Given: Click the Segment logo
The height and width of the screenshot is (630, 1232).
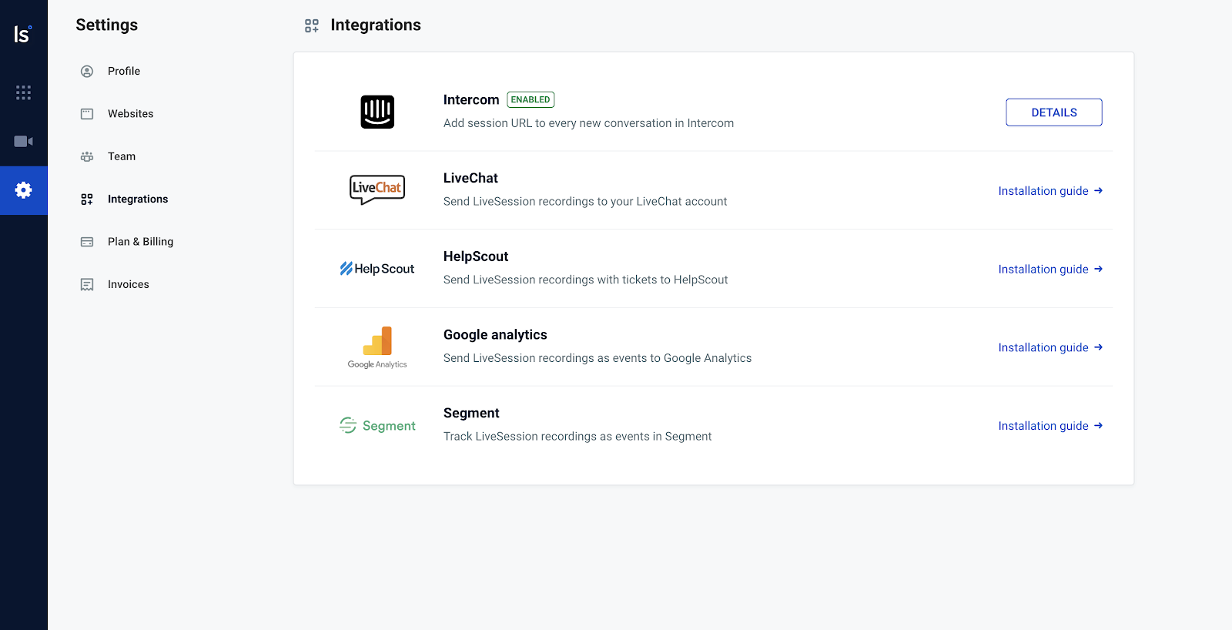Looking at the screenshot, I should 377,426.
